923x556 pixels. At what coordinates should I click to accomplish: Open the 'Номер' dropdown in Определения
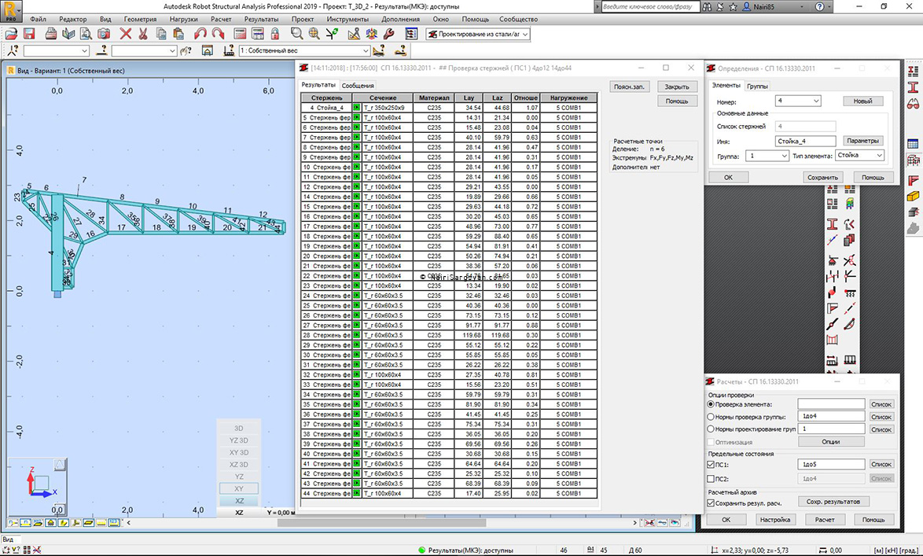point(816,101)
